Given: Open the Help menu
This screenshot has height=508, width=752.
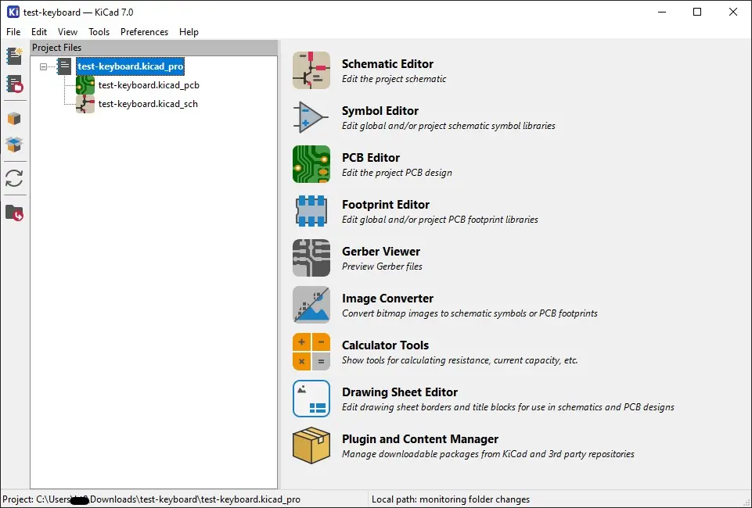Looking at the screenshot, I should pos(189,31).
